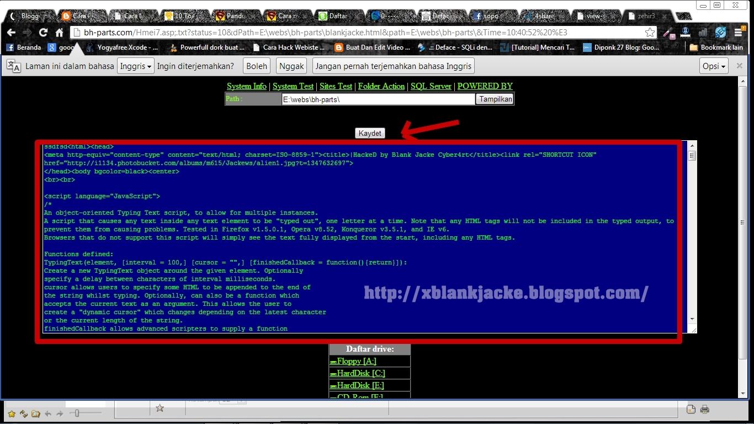Image resolution: width=754 pixels, height=424 pixels.
Task: Click the SEO extension icon
Action: (720, 31)
